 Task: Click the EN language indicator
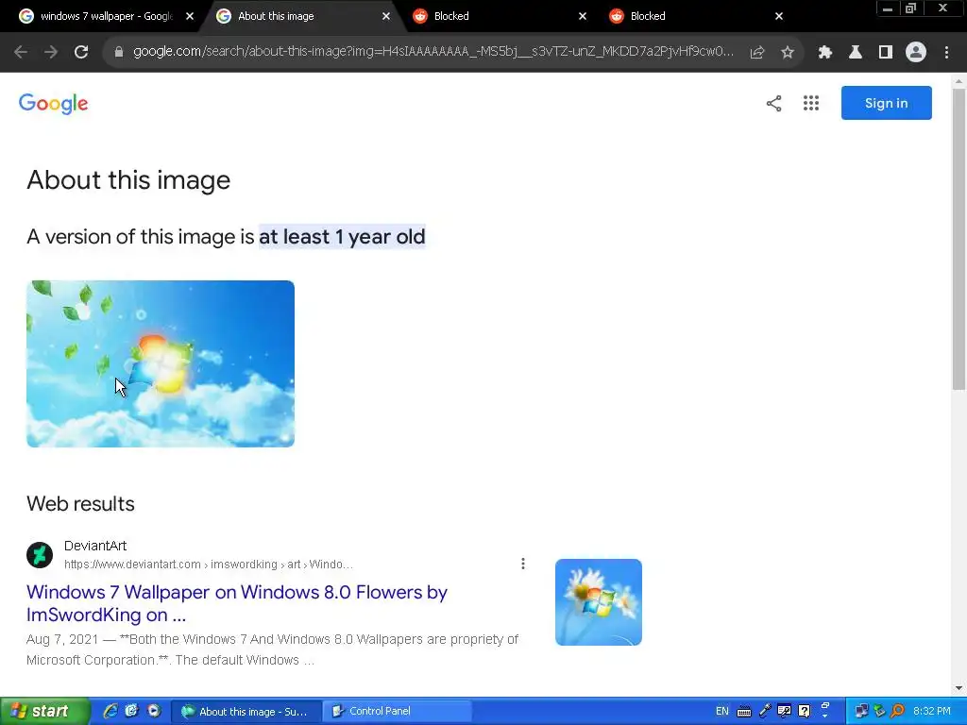pyautogui.click(x=722, y=711)
